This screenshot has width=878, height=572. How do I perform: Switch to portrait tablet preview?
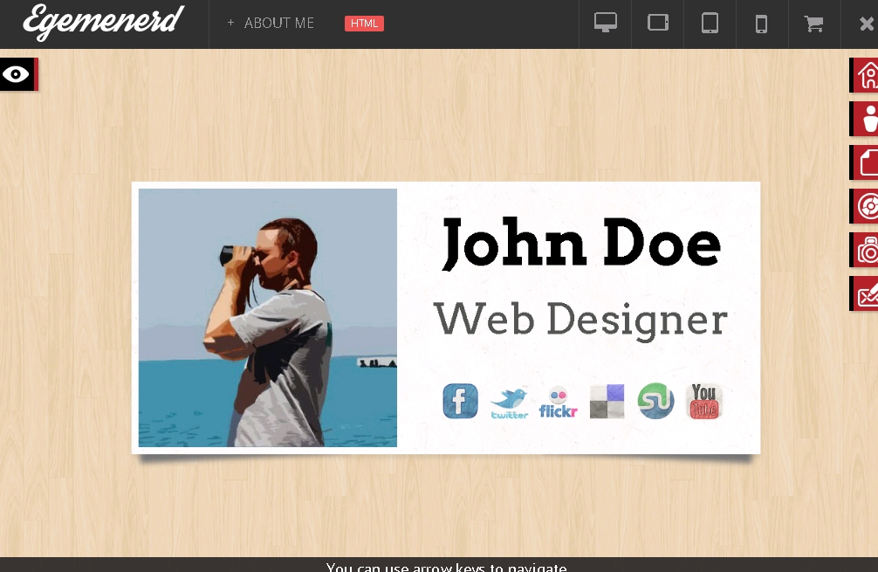coord(710,24)
